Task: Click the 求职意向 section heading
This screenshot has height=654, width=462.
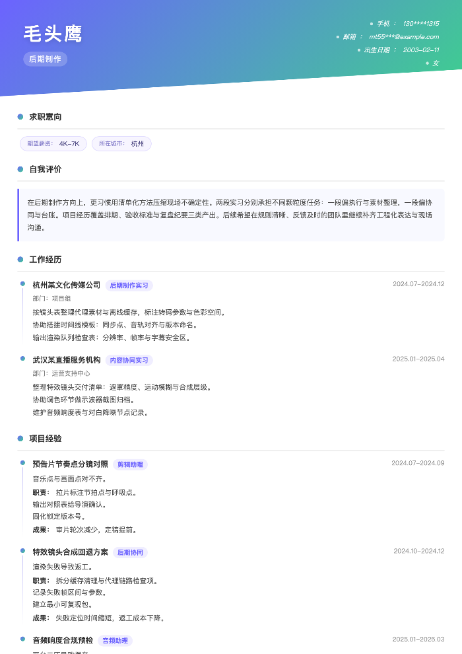Action: click(46, 117)
